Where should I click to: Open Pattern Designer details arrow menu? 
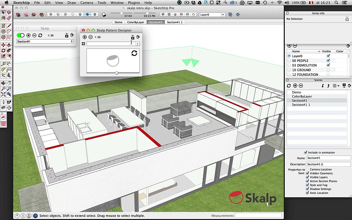pos(138,37)
